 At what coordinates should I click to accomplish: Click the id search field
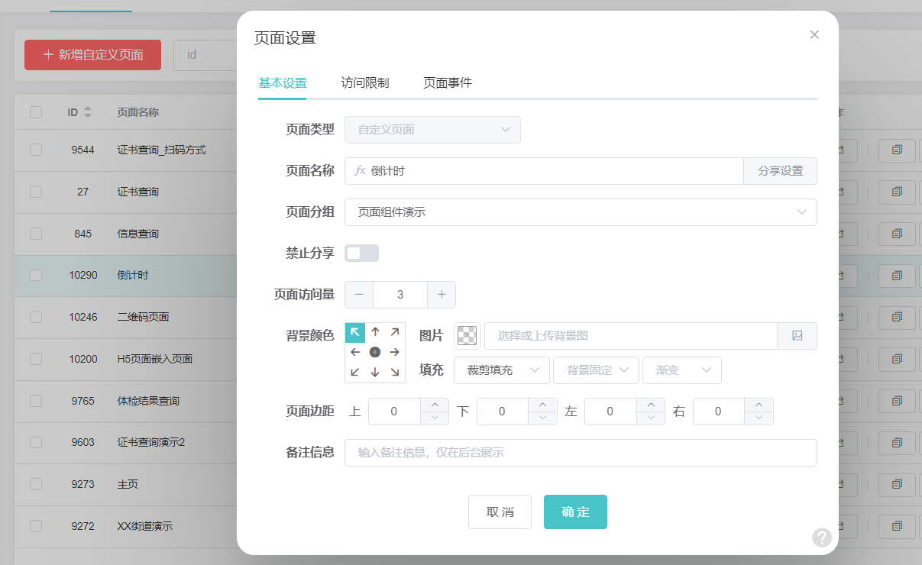tap(206, 55)
